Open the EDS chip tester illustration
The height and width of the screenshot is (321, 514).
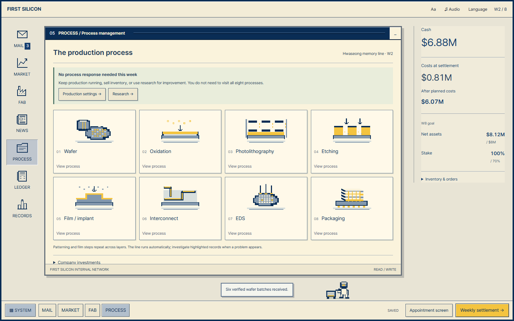tap(266, 197)
